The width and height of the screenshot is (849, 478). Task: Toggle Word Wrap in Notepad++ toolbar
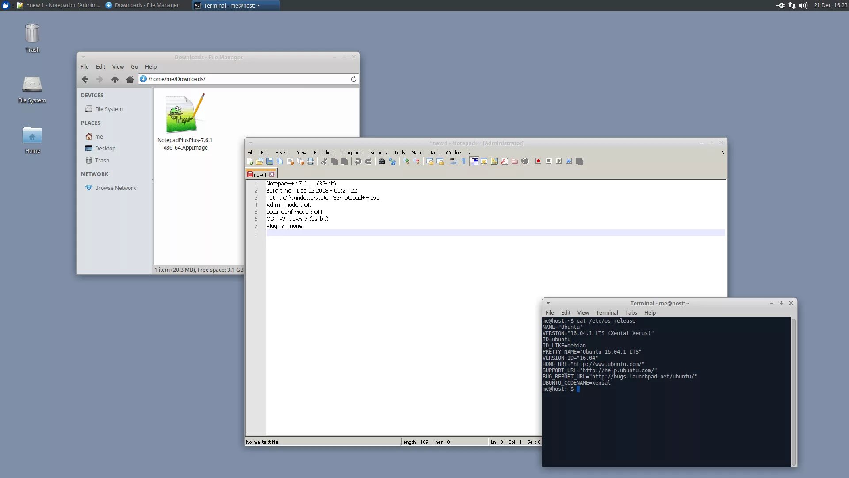tap(454, 162)
